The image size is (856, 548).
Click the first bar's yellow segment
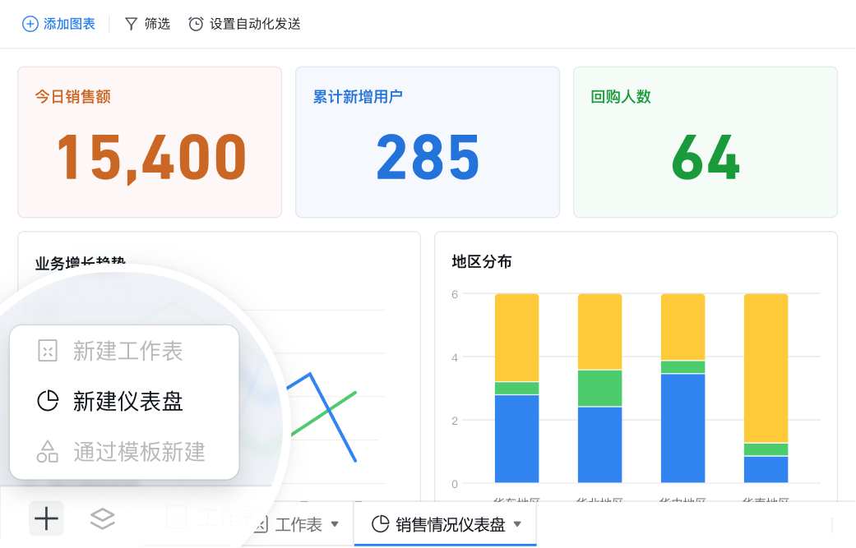pos(517,338)
